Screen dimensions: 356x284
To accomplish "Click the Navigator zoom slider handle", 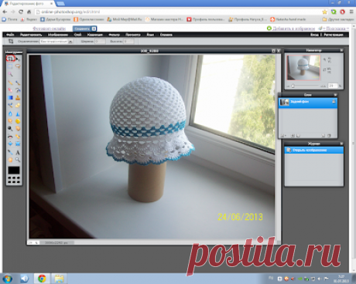I will (293, 86).
